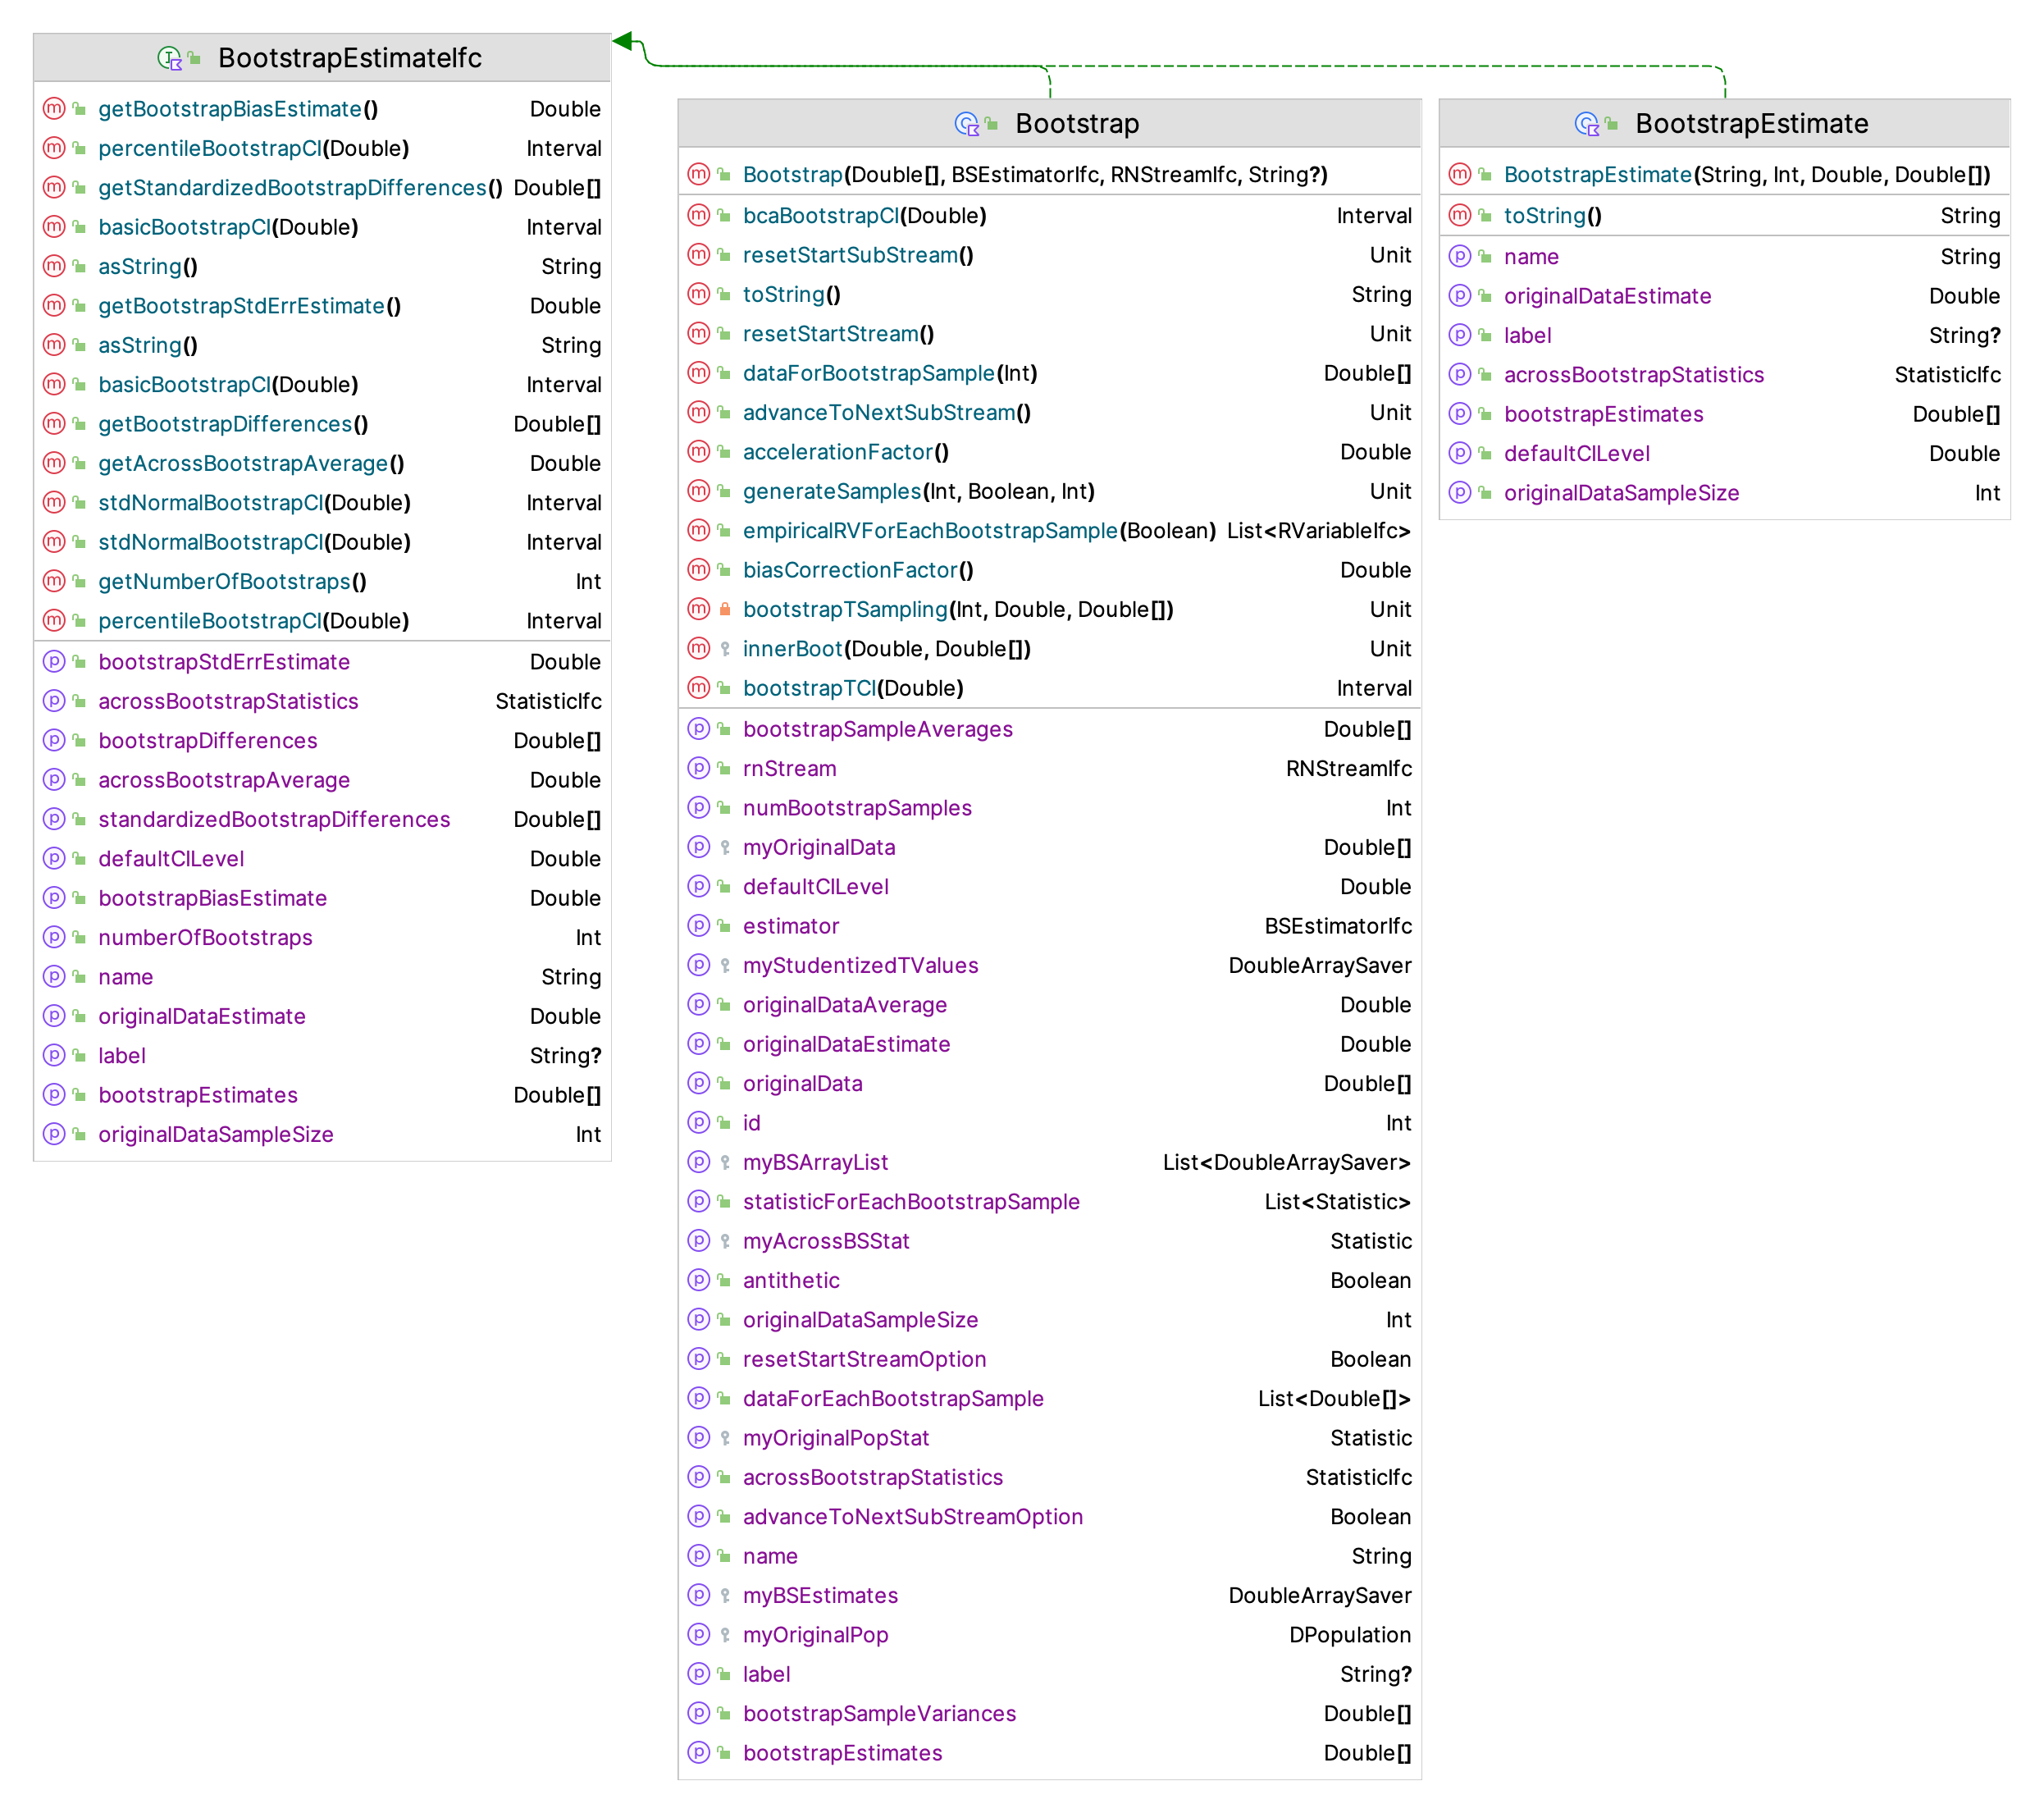
Task: Select the BootstrapEstimate class node title
Action: (1752, 124)
